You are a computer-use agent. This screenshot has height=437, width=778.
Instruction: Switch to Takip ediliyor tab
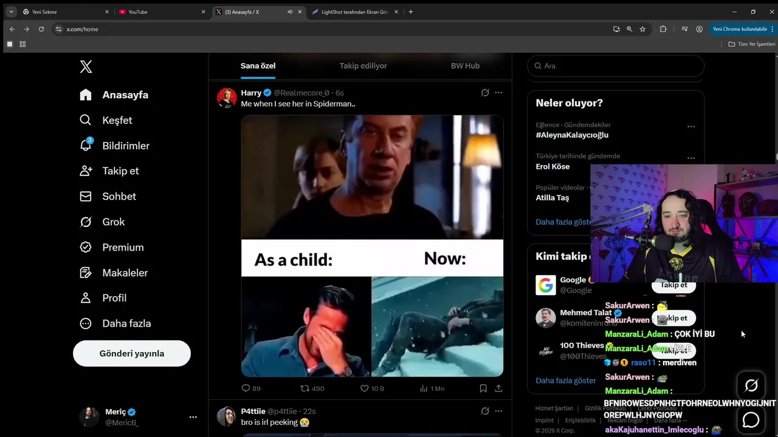tap(363, 66)
